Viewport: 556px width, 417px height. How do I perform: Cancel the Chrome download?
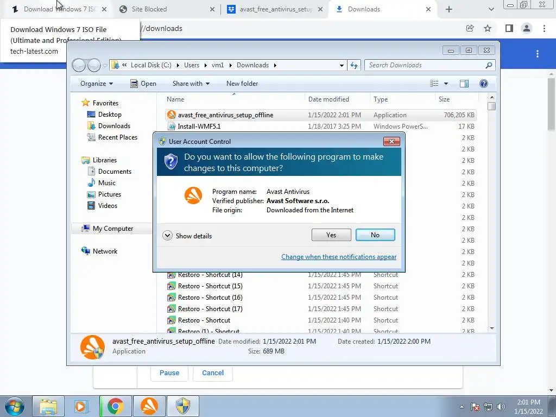(213, 372)
